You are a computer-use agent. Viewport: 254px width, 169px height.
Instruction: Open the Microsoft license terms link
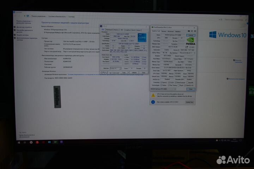click(105, 75)
